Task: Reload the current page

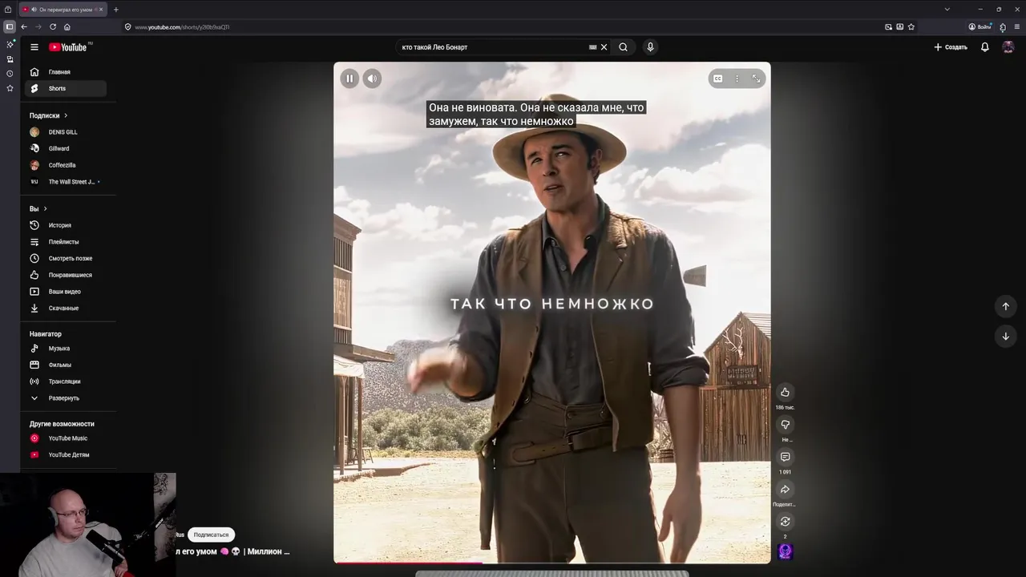Action: pos(53,26)
